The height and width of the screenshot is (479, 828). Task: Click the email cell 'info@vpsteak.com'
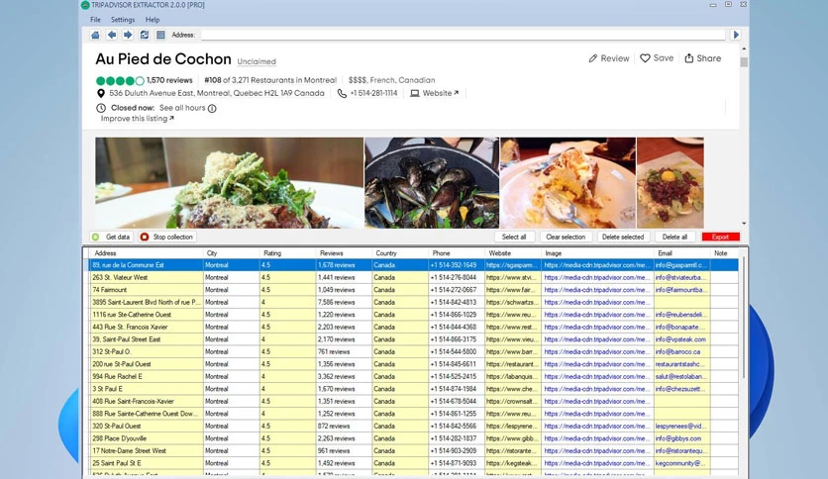tap(682, 339)
